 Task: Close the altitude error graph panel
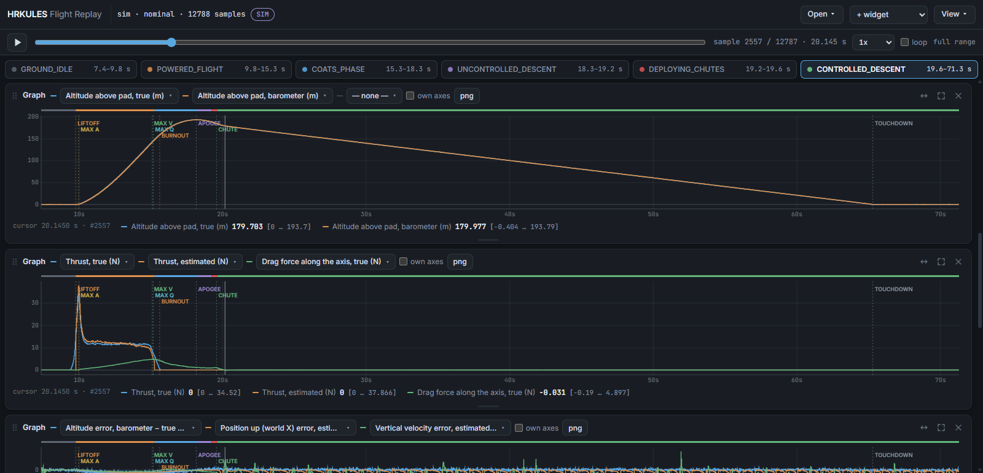pos(958,428)
